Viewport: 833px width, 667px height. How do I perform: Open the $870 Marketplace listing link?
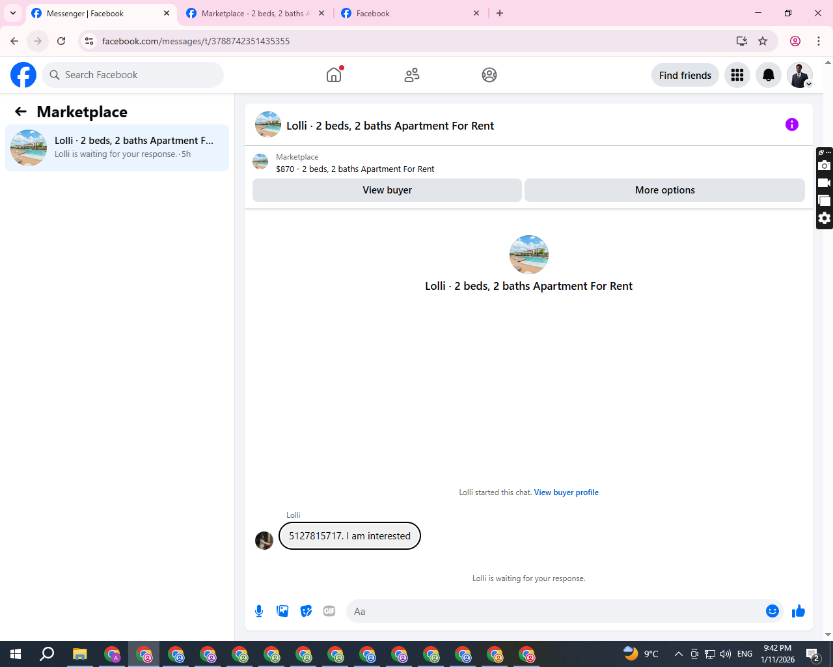pyautogui.click(x=355, y=169)
